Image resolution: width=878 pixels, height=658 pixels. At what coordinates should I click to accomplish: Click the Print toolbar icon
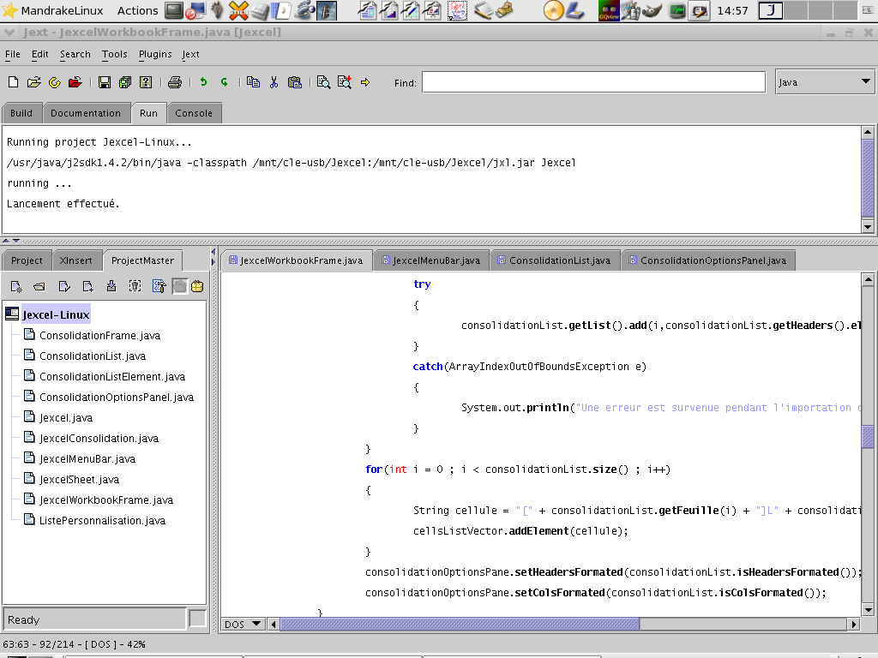(175, 82)
